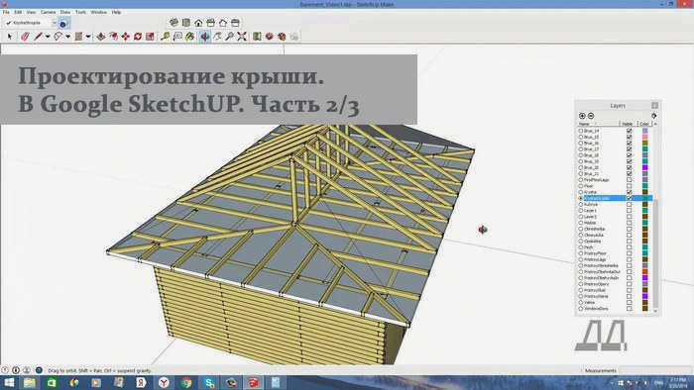Expand the Arc tools dropdown arrow
This screenshot has height=390, width=694.
point(67,37)
